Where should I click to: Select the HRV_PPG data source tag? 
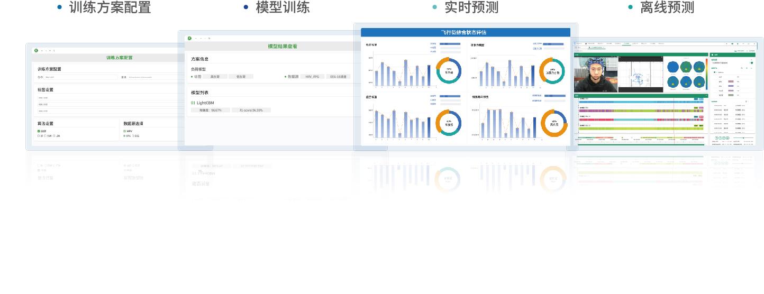pos(312,77)
